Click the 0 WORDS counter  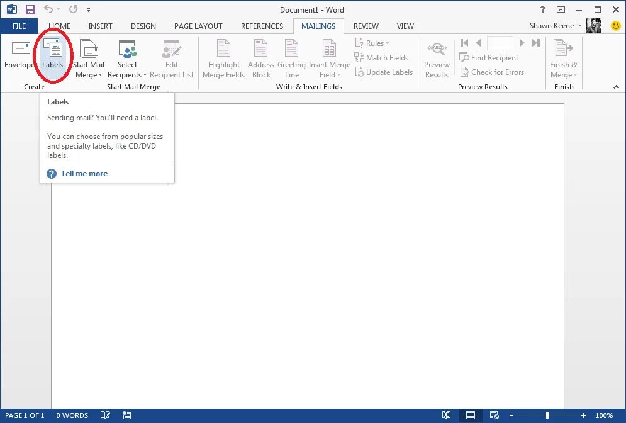point(72,415)
